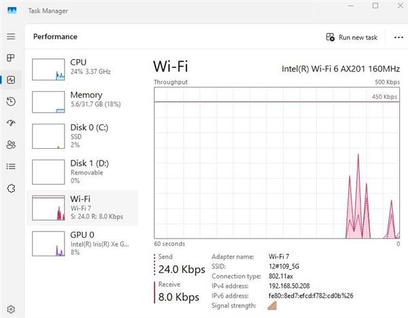This screenshot has width=408, height=318.
Task: Select the Performance sidebar icon
Action: (11, 80)
